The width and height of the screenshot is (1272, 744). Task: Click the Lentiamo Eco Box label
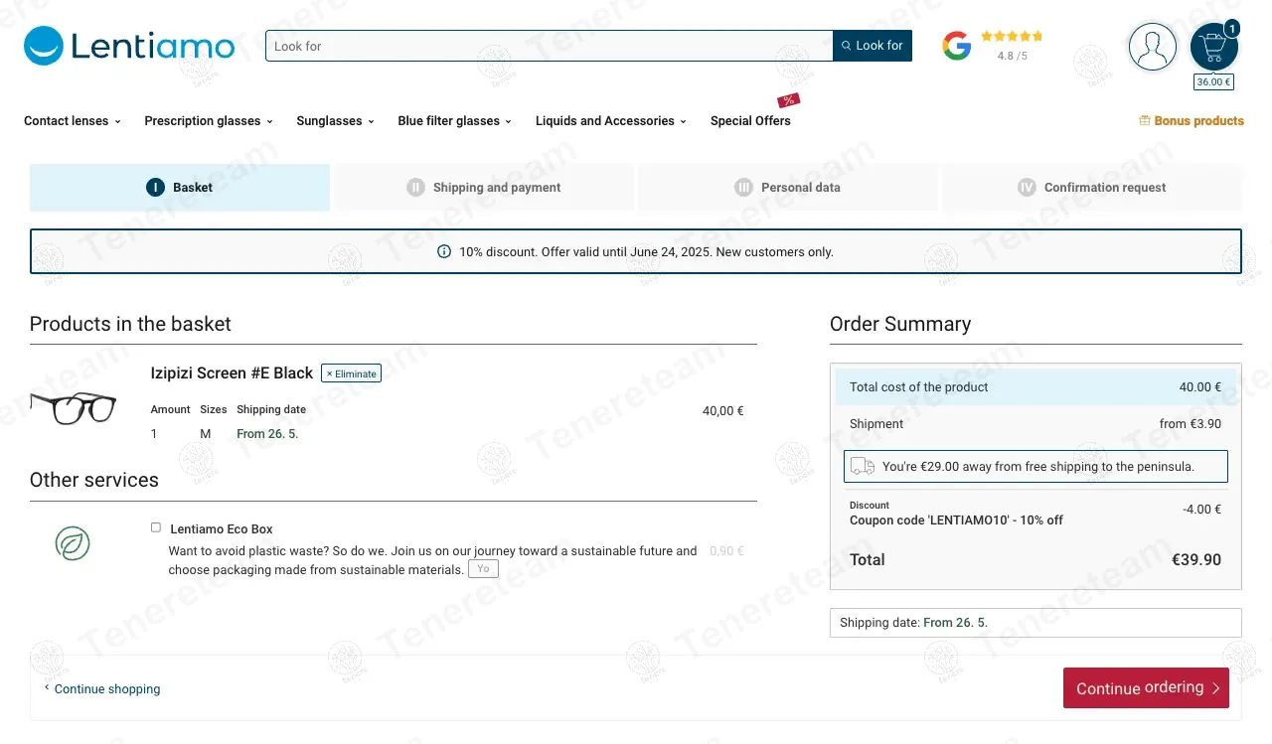click(x=222, y=529)
